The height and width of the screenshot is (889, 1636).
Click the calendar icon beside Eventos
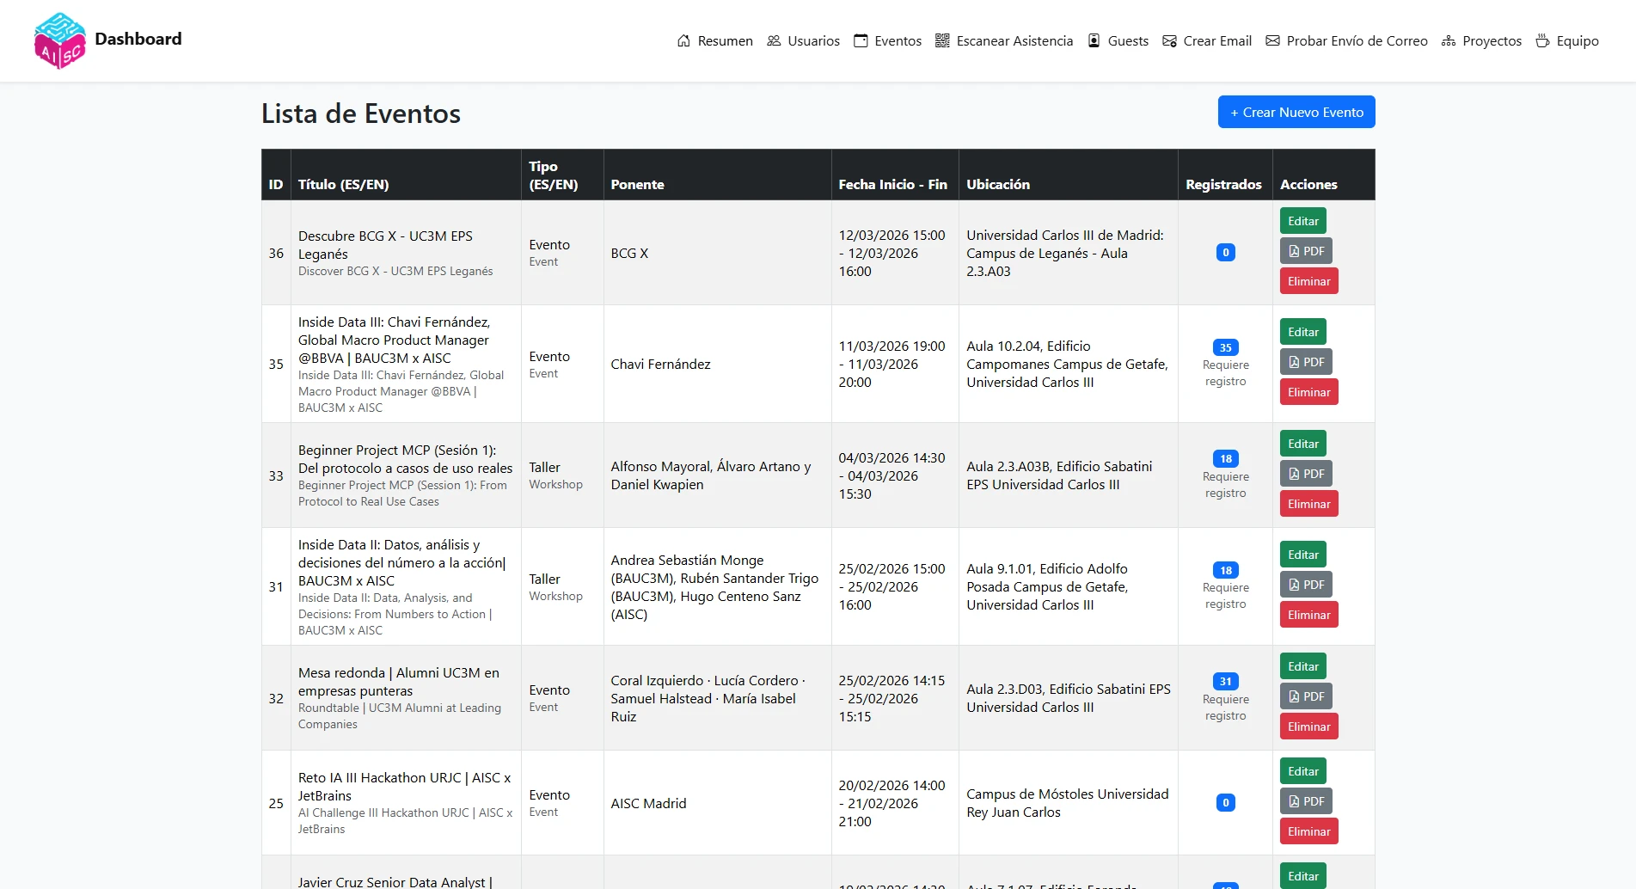(861, 40)
